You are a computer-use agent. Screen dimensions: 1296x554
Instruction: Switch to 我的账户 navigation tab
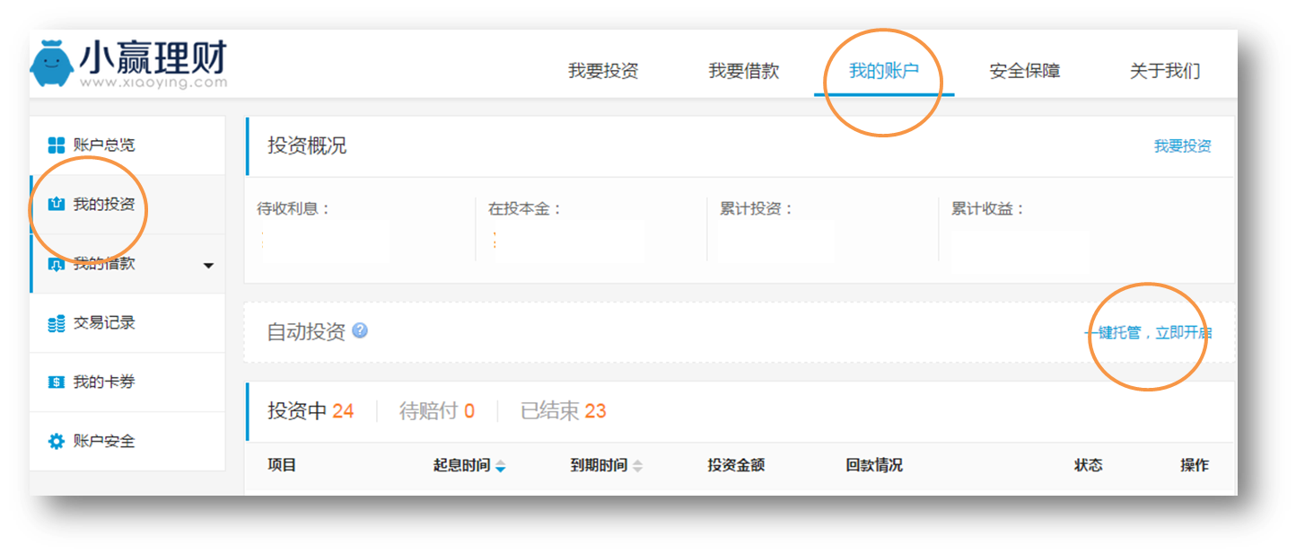click(884, 71)
